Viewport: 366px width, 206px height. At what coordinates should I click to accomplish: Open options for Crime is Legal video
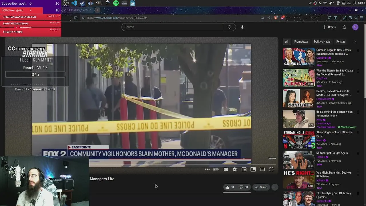tap(358, 50)
